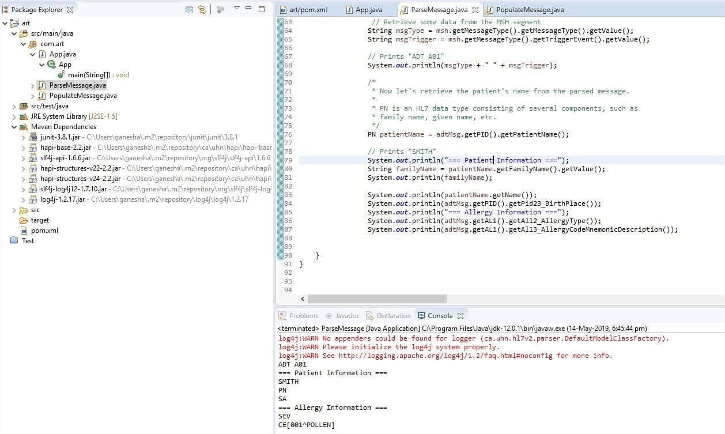
Task: Maximize the Package Explorer view
Action: click(262, 9)
